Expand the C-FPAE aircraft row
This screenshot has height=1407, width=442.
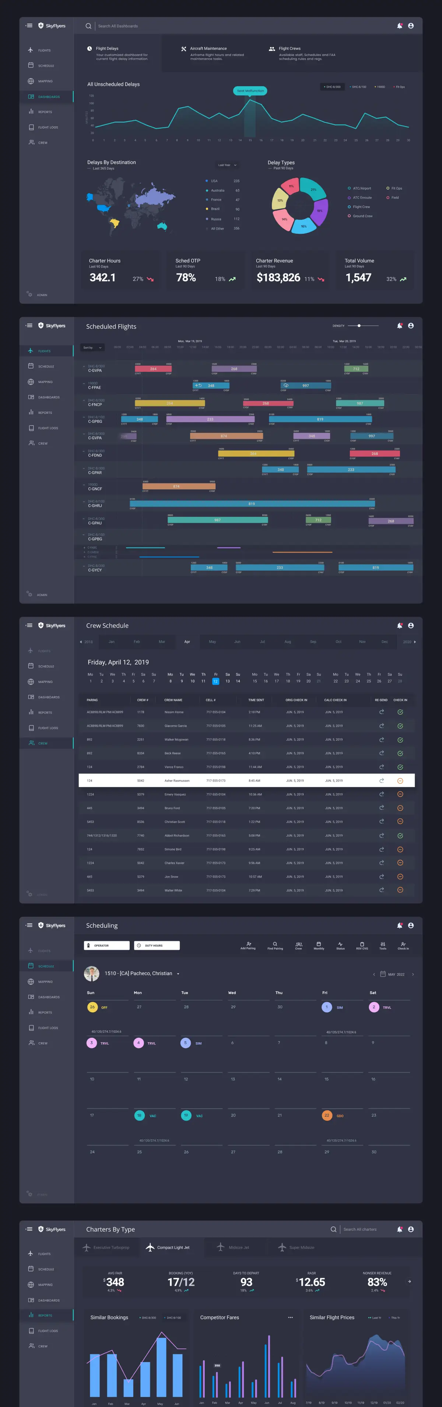84,384
